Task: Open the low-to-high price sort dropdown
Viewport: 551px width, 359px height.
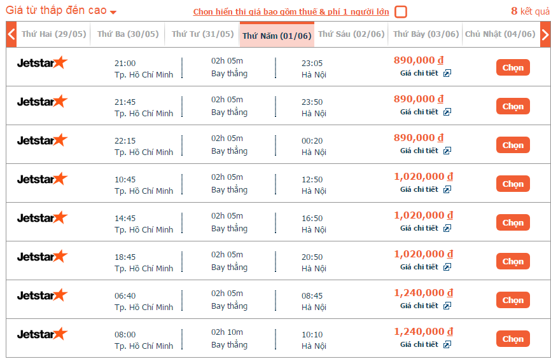Action: coord(61,11)
